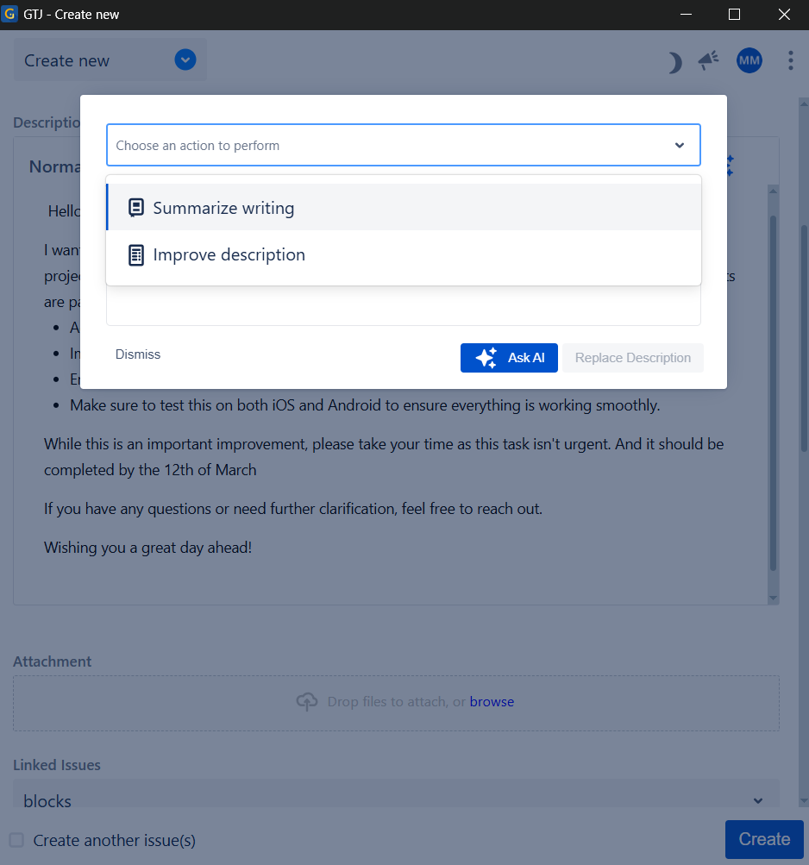The width and height of the screenshot is (809, 865).
Task: Open announcements megaphone icon
Action: click(x=708, y=60)
